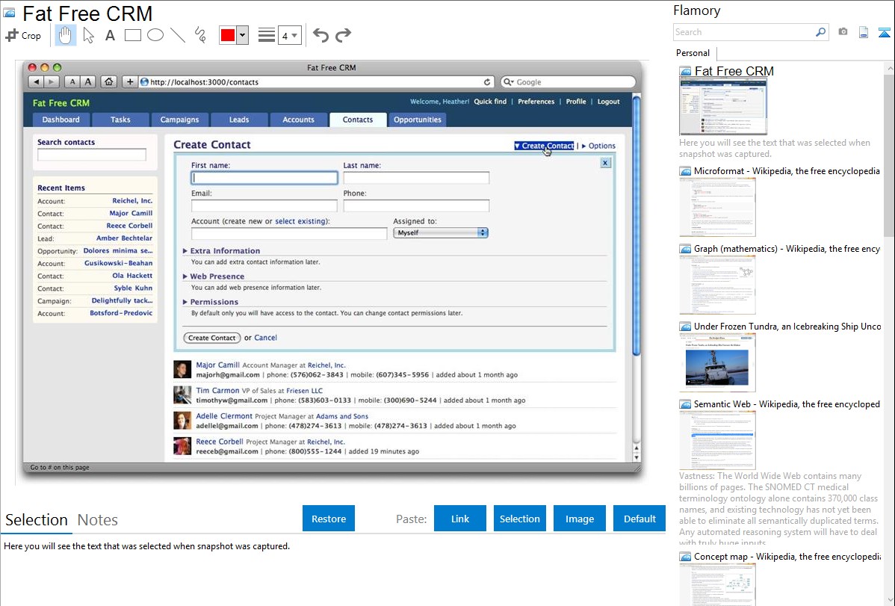Viewport: 895px width, 606px height.
Task: Expand the Permissions section
Action: coord(210,302)
